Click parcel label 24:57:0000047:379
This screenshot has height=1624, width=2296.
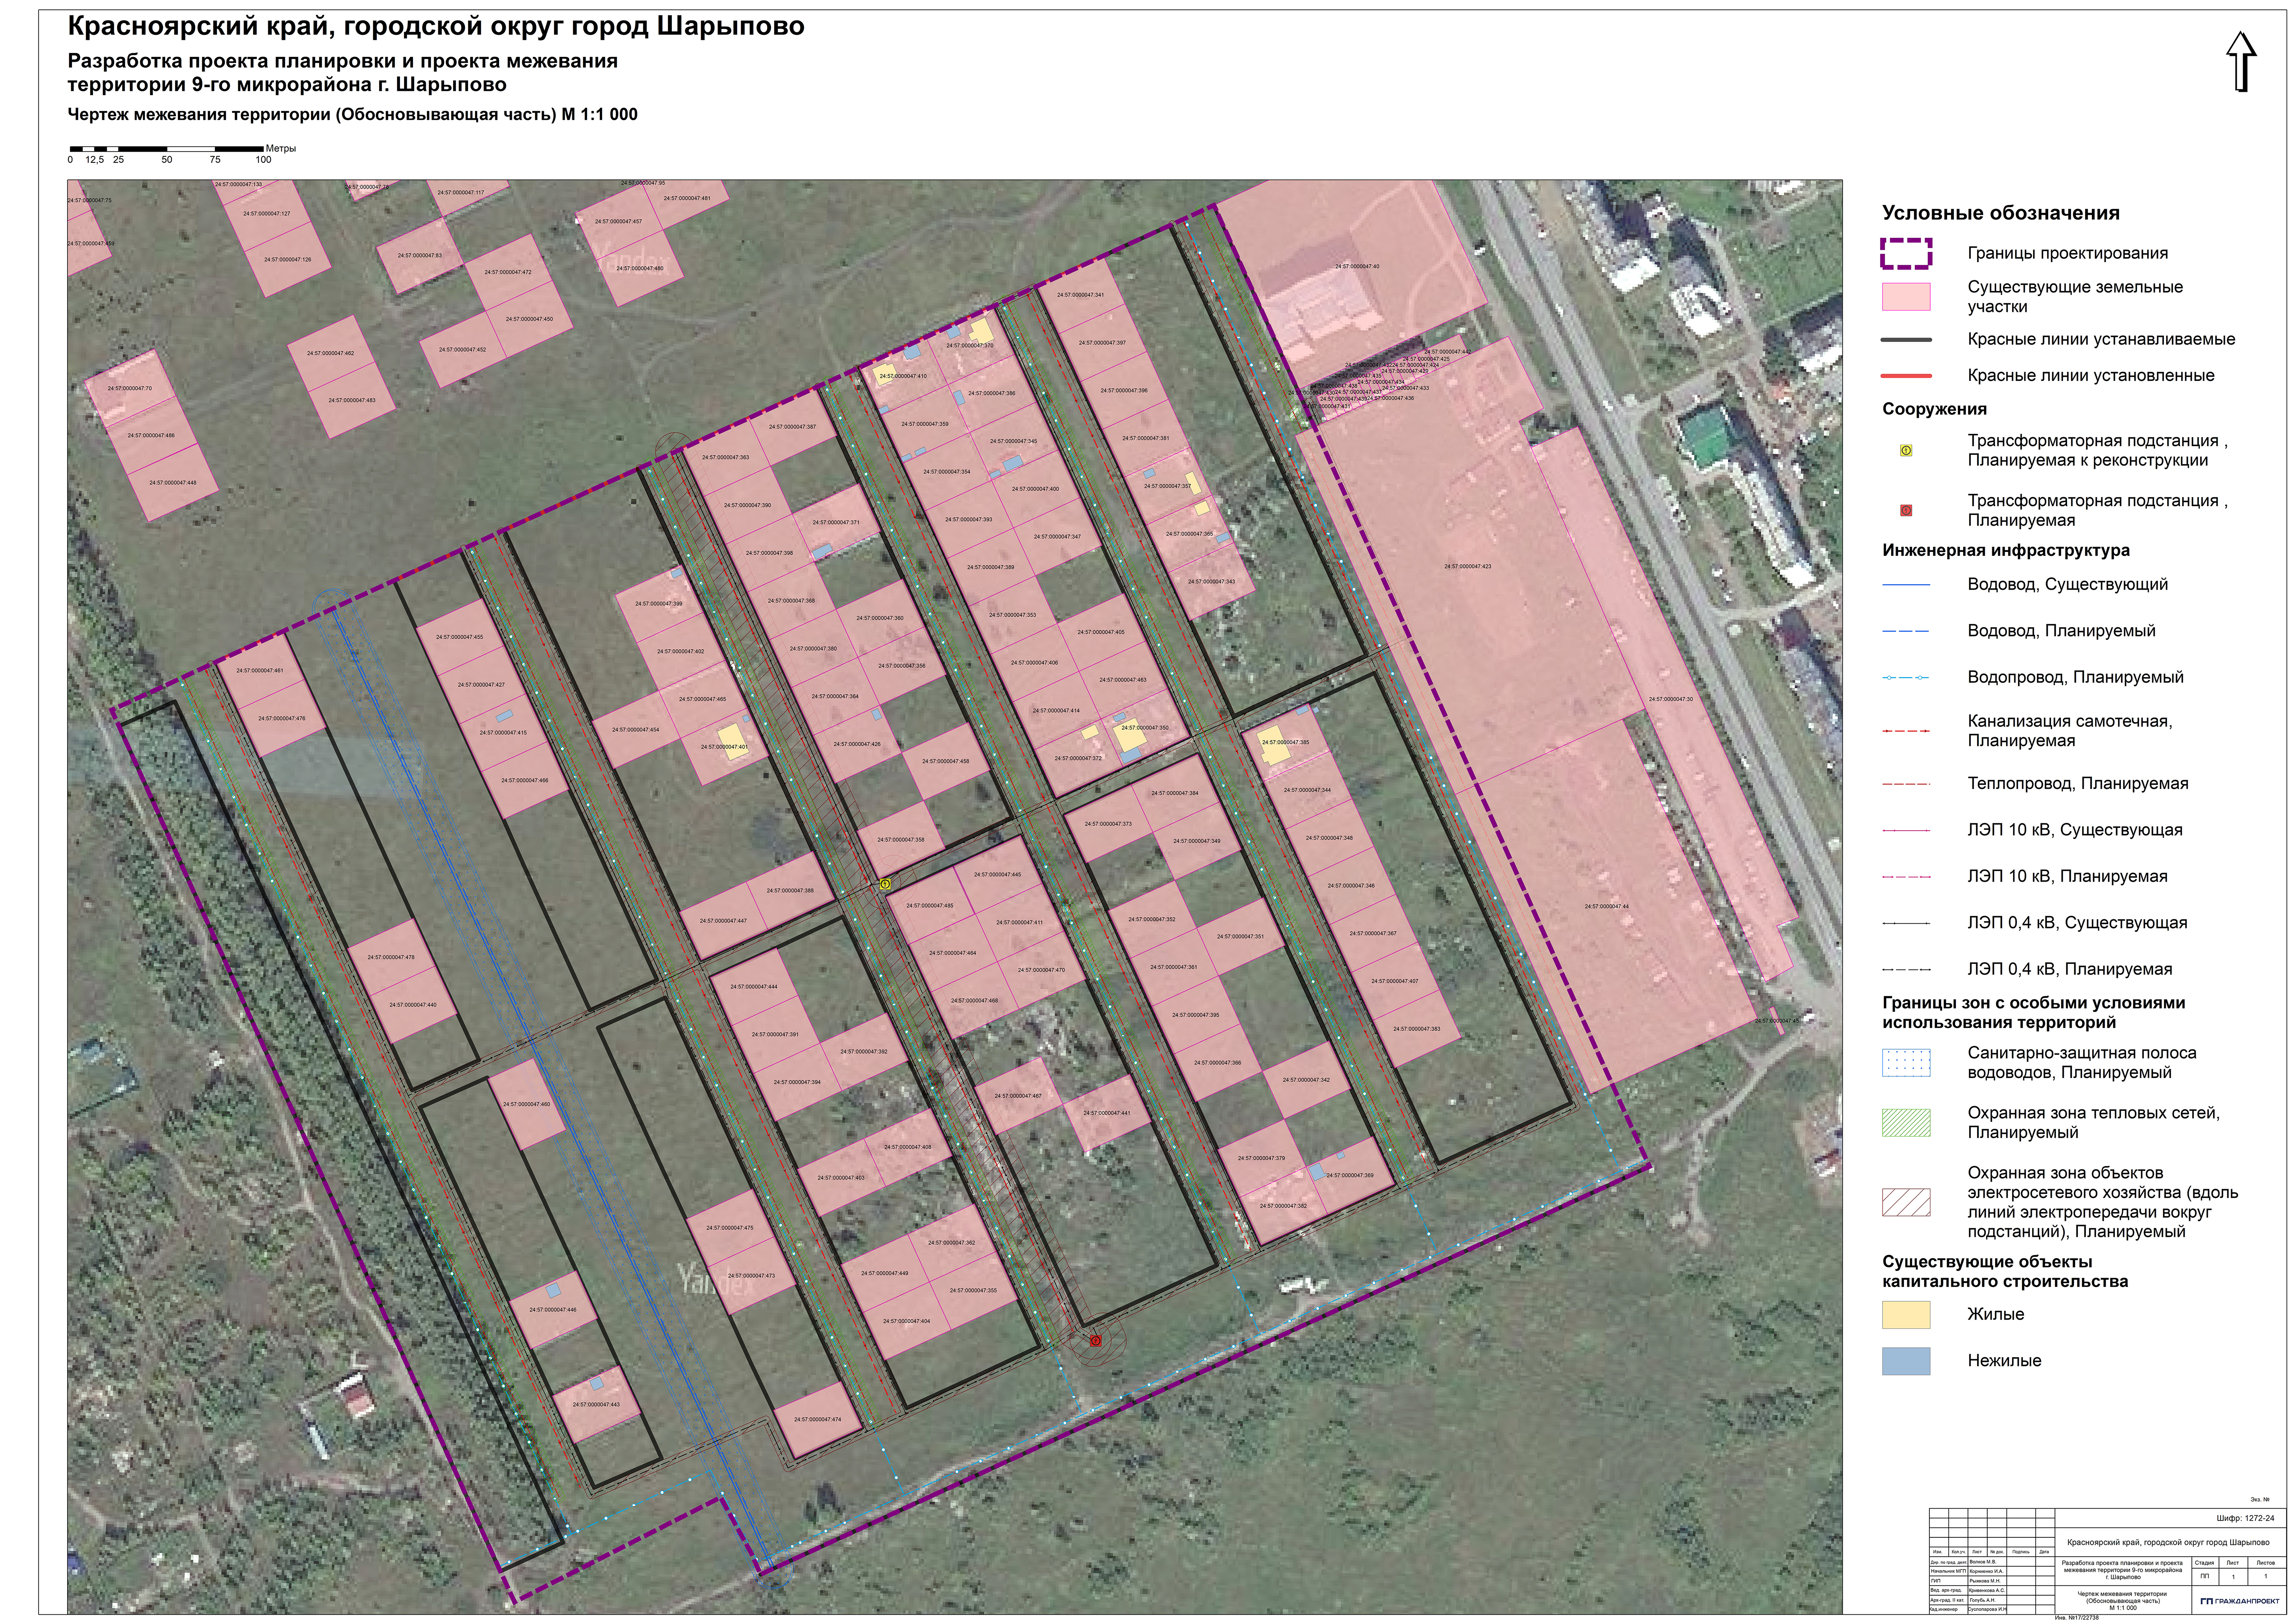pyautogui.click(x=1261, y=1159)
